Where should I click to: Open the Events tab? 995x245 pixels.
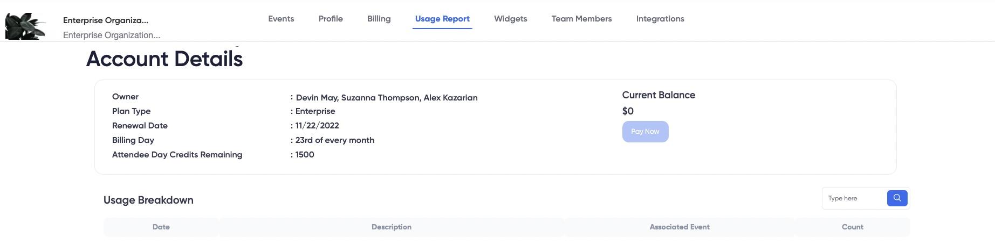(281, 19)
